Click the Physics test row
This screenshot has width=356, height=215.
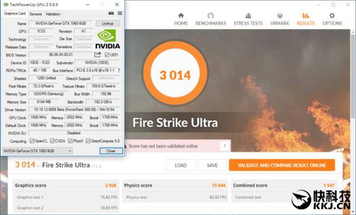176,197
